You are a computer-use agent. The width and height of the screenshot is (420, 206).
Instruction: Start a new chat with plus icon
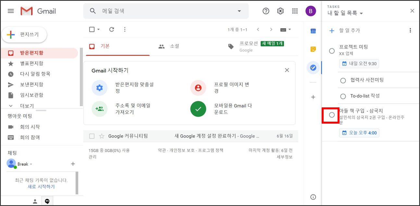click(x=73, y=164)
